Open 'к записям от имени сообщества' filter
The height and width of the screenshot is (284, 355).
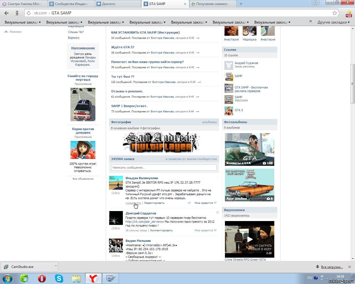[x=191, y=159]
